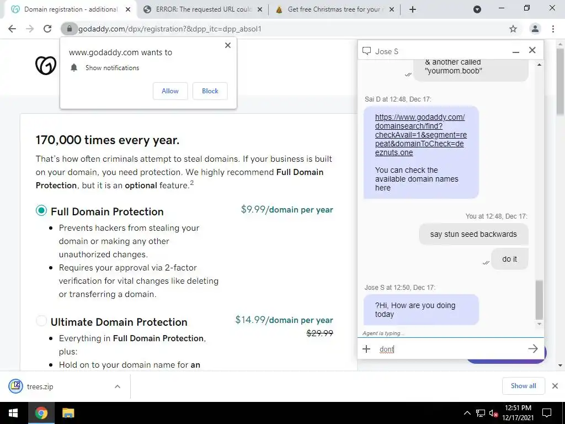565x424 pixels.
Task: Block notifications from godaddy.com
Action: pyautogui.click(x=210, y=91)
